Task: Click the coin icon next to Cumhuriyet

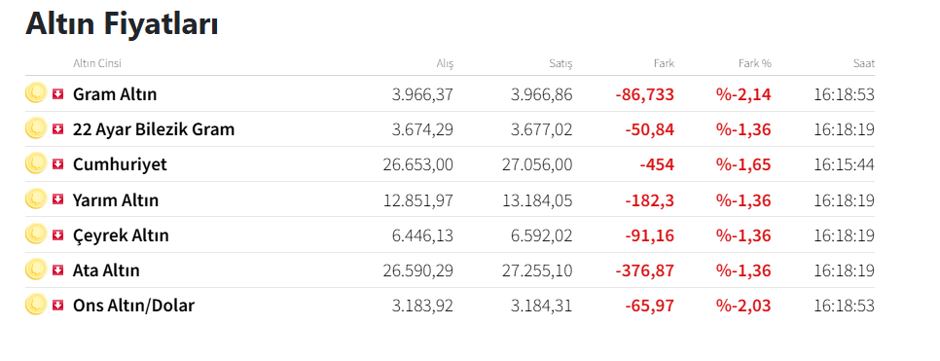Action: coord(36,163)
